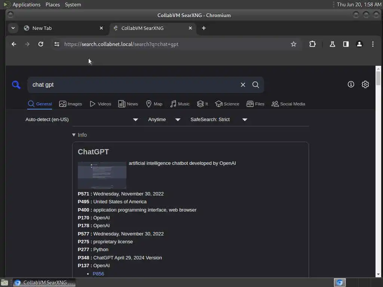Close the New Tab tab
This screenshot has width=383, height=287.
coord(101,28)
